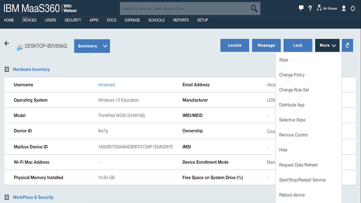The image size is (361, 203).
Task: Open the chat messages icon
Action: (301, 8)
